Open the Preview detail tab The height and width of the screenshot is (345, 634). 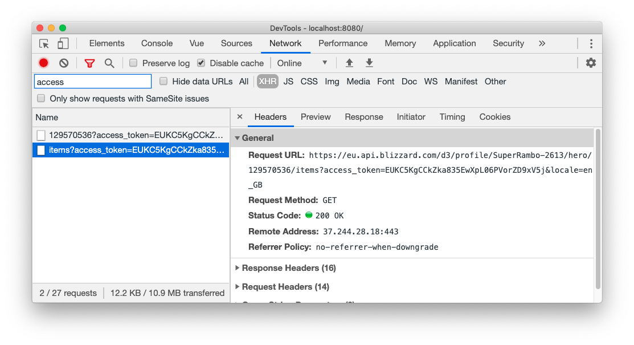click(316, 117)
